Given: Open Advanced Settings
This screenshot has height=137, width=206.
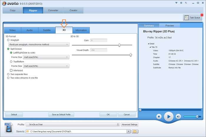Looking at the screenshot, I should tap(129, 124).
